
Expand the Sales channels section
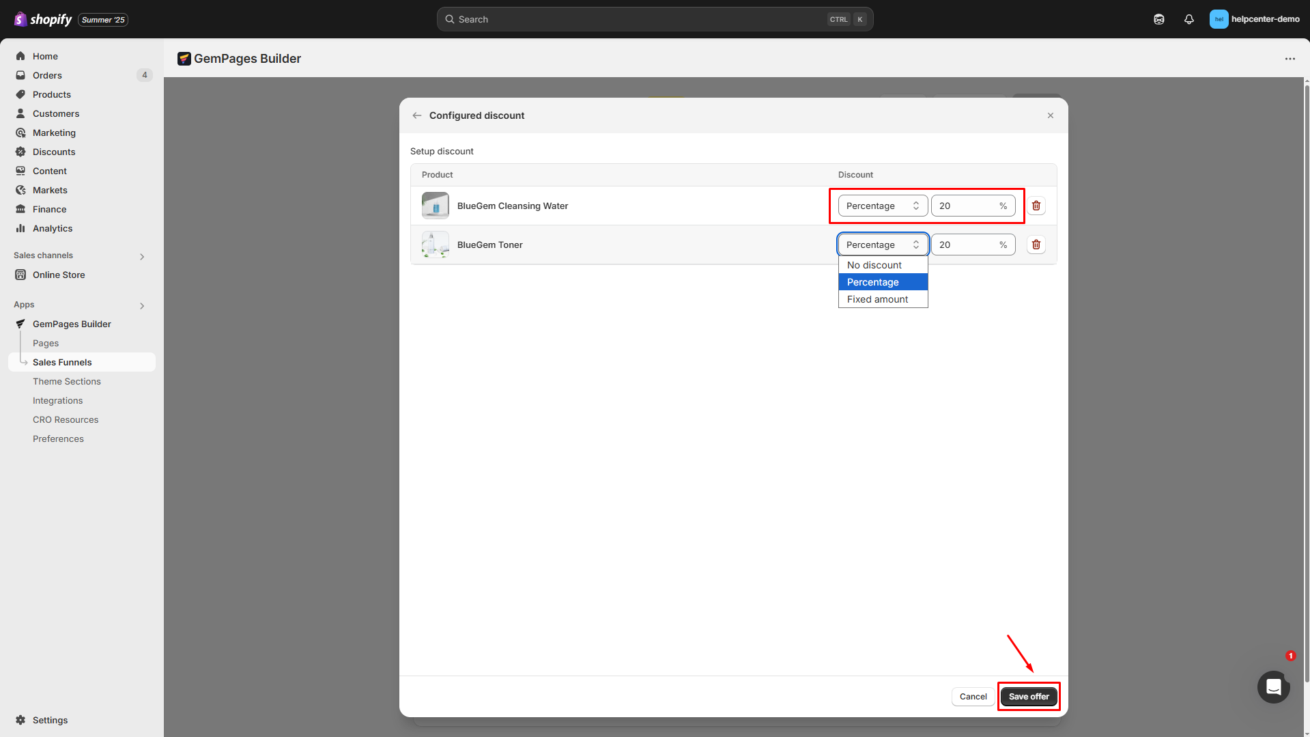pos(142,256)
